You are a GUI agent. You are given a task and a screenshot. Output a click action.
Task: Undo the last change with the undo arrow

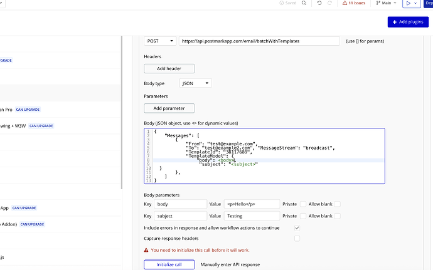click(319, 3)
